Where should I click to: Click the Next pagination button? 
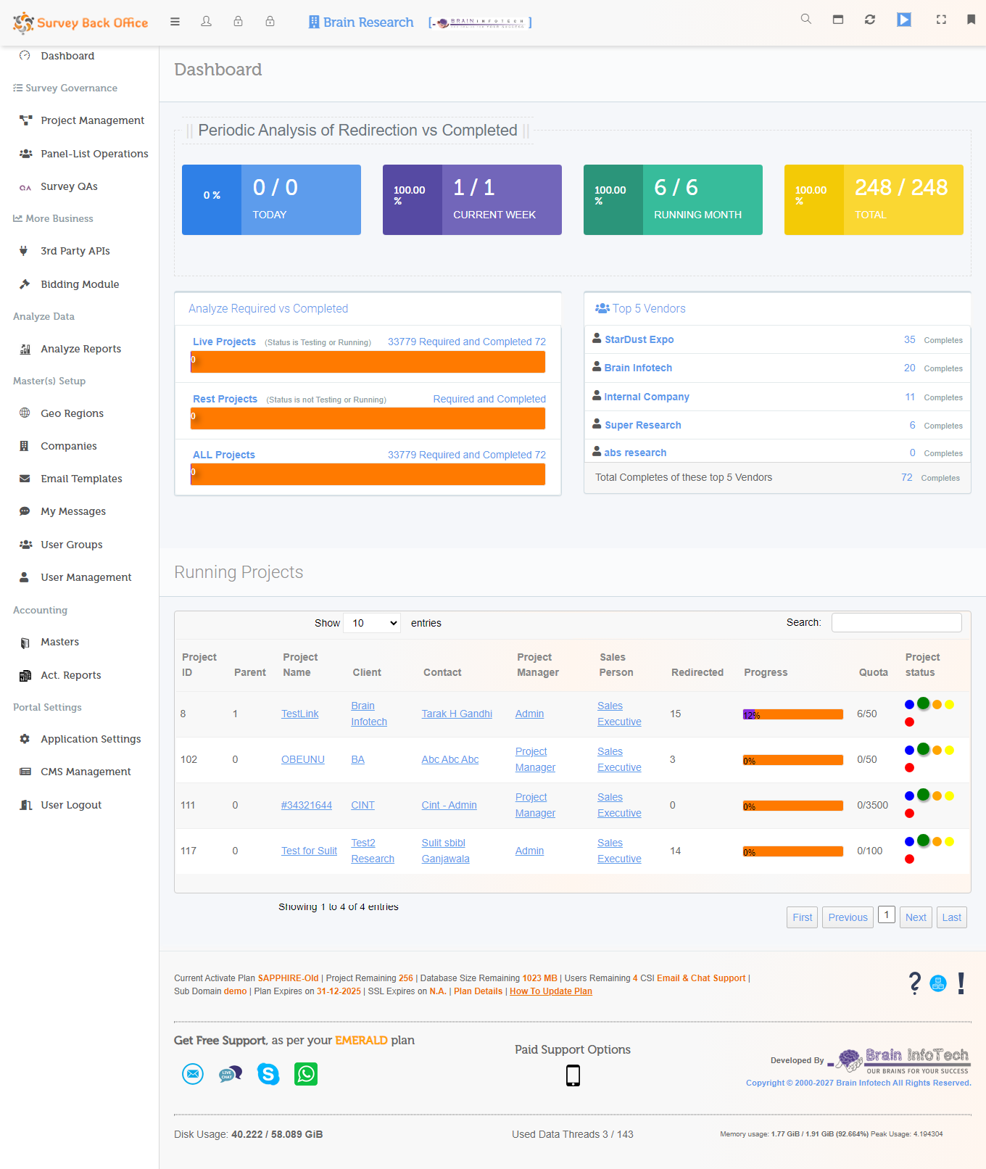[x=916, y=917]
